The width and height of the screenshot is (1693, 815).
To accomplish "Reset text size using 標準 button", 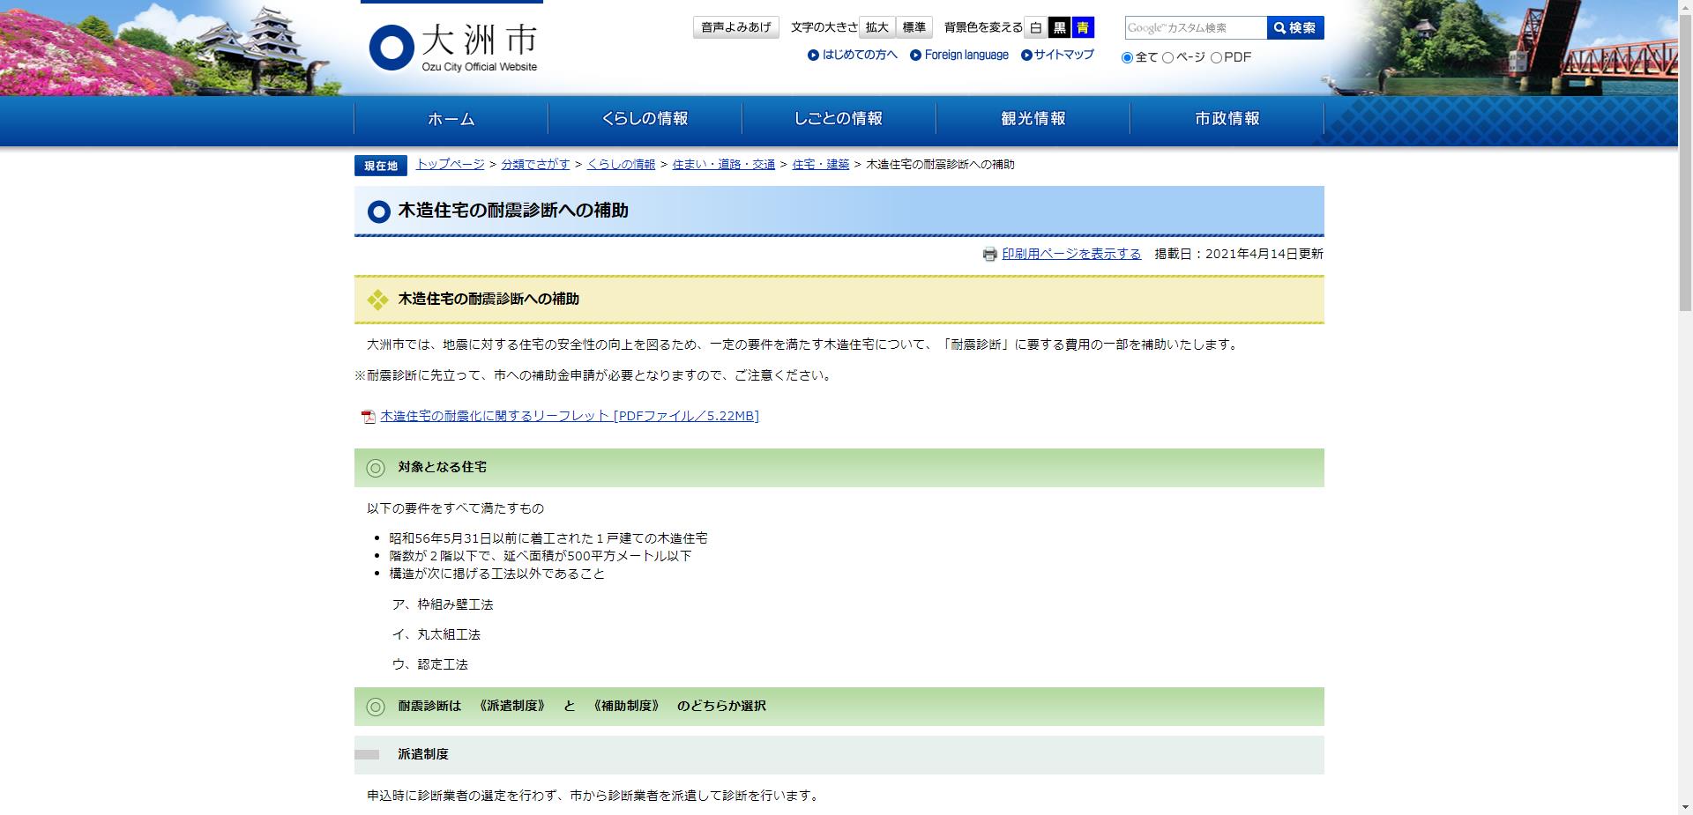I will point(914,27).
